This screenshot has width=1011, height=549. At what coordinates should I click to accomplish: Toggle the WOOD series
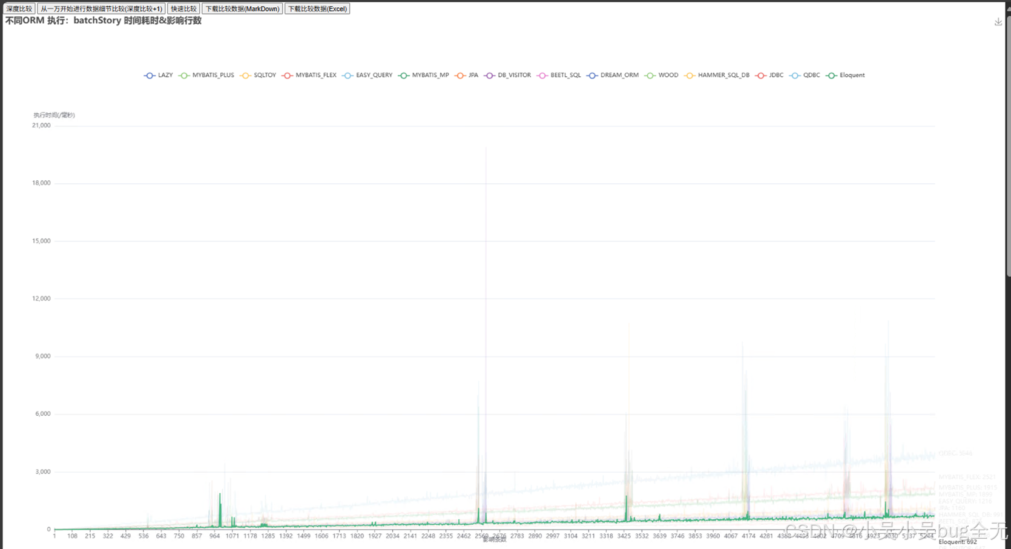662,75
